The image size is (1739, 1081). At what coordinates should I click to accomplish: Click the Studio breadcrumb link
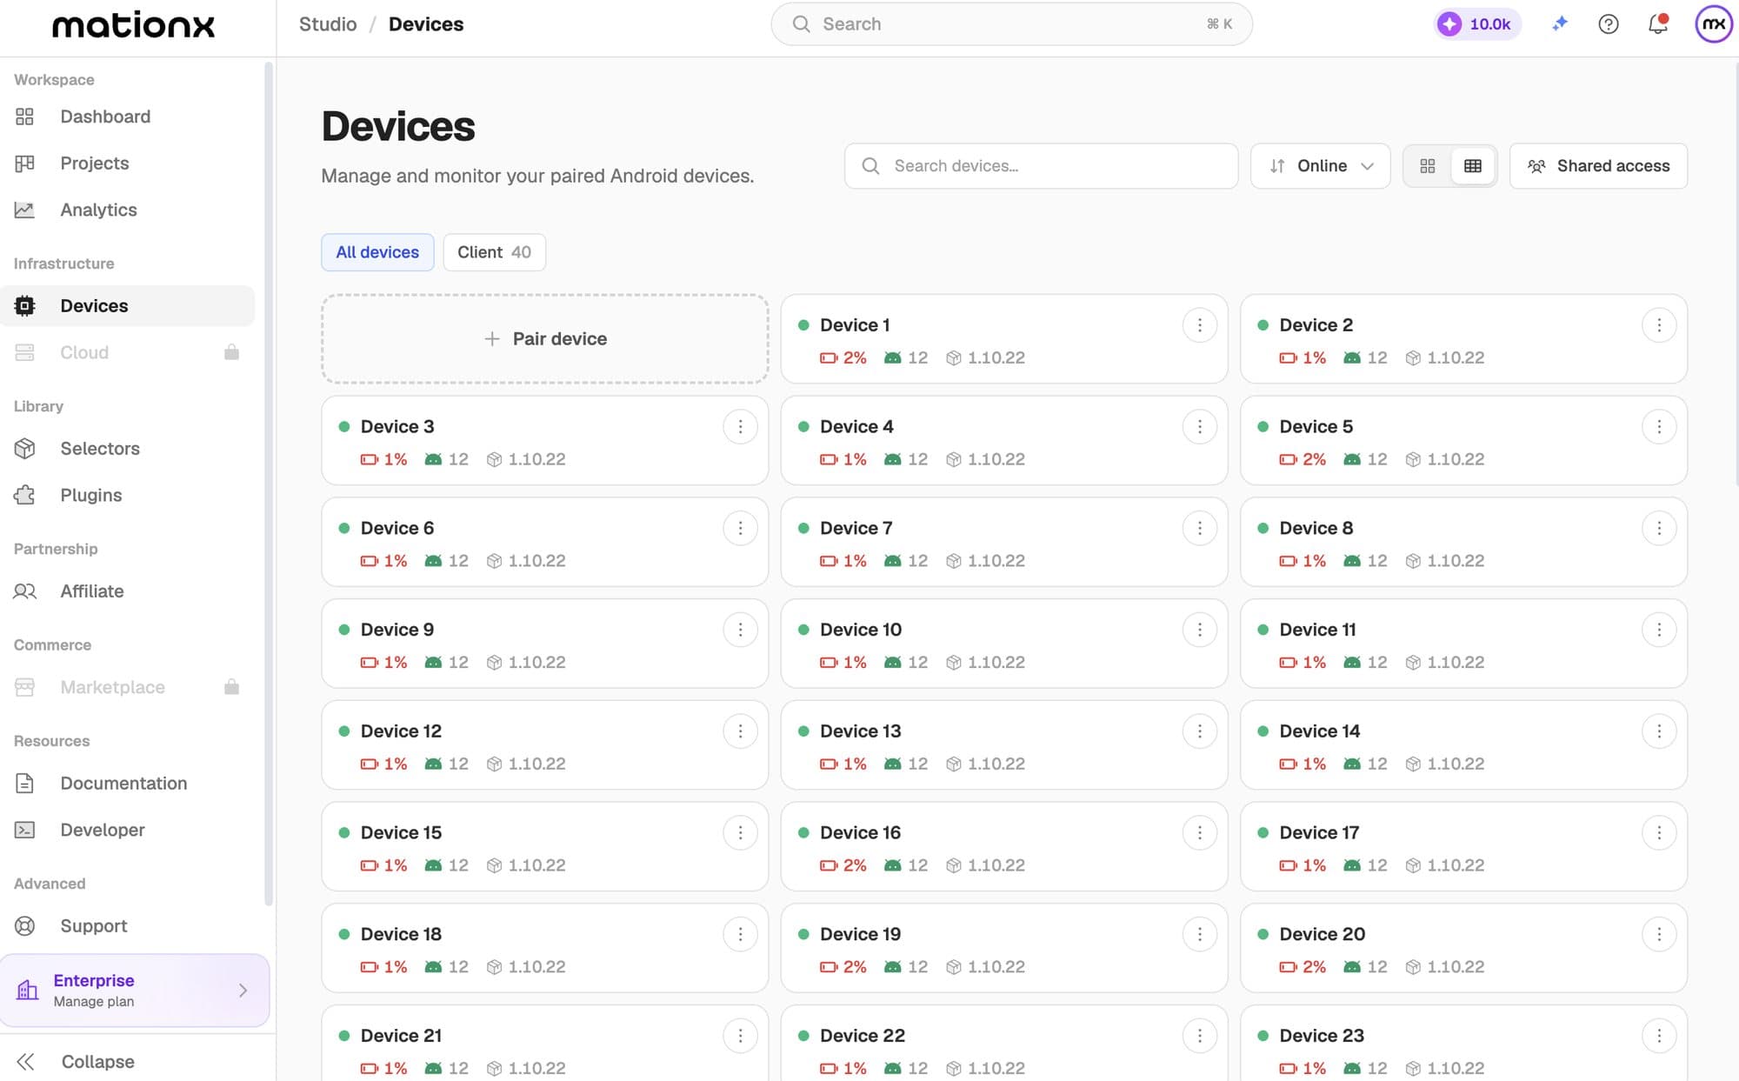click(x=328, y=24)
